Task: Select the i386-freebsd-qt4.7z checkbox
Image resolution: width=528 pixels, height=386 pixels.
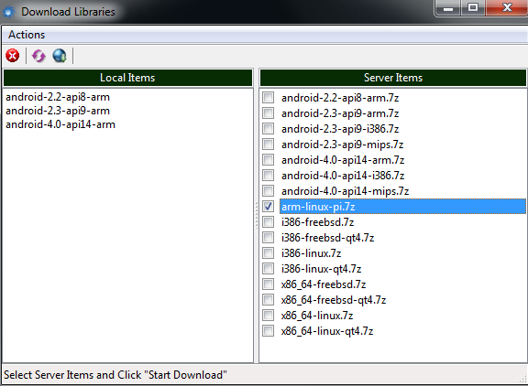Action: click(x=268, y=238)
